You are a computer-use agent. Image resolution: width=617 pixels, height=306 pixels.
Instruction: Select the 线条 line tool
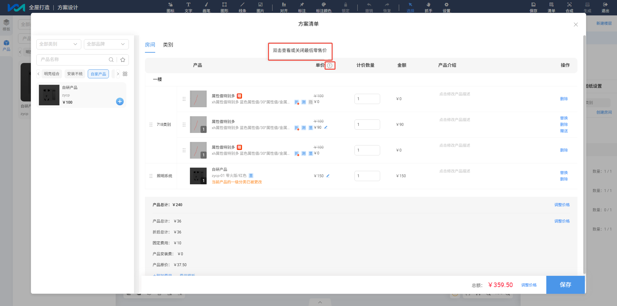pyautogui.click(x=242, y=7)
